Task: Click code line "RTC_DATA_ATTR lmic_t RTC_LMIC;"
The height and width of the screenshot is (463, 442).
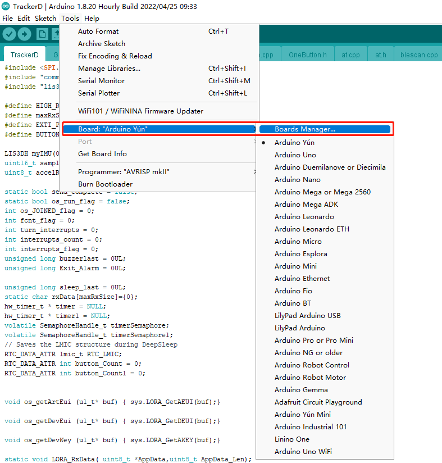Action: 63,354
